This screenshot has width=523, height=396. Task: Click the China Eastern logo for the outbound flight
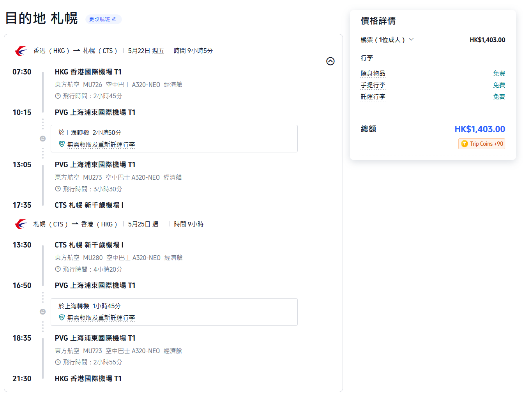(21, 51)
